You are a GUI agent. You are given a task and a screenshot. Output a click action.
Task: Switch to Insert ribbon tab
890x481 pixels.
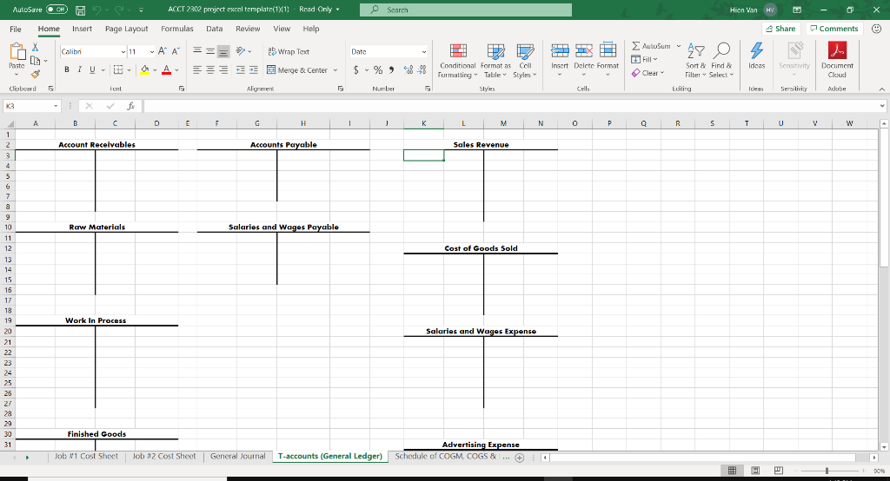tap(82, 29)
